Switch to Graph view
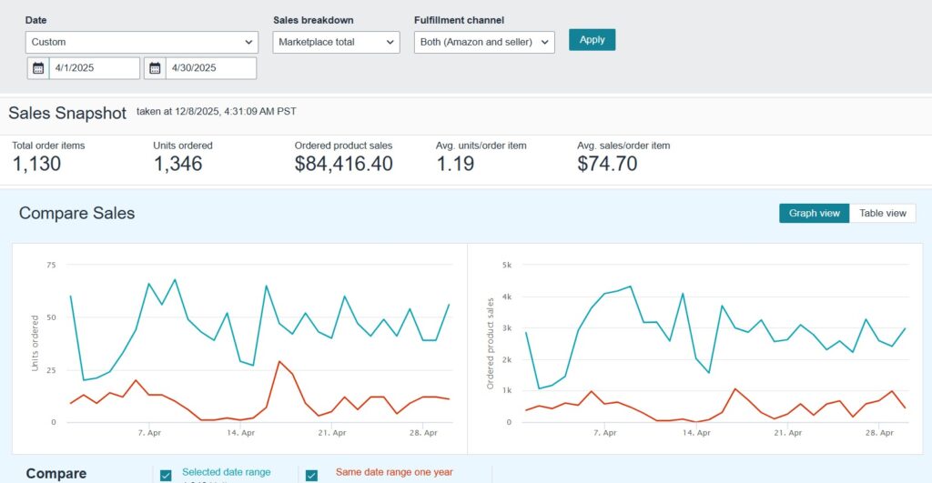 814,213
